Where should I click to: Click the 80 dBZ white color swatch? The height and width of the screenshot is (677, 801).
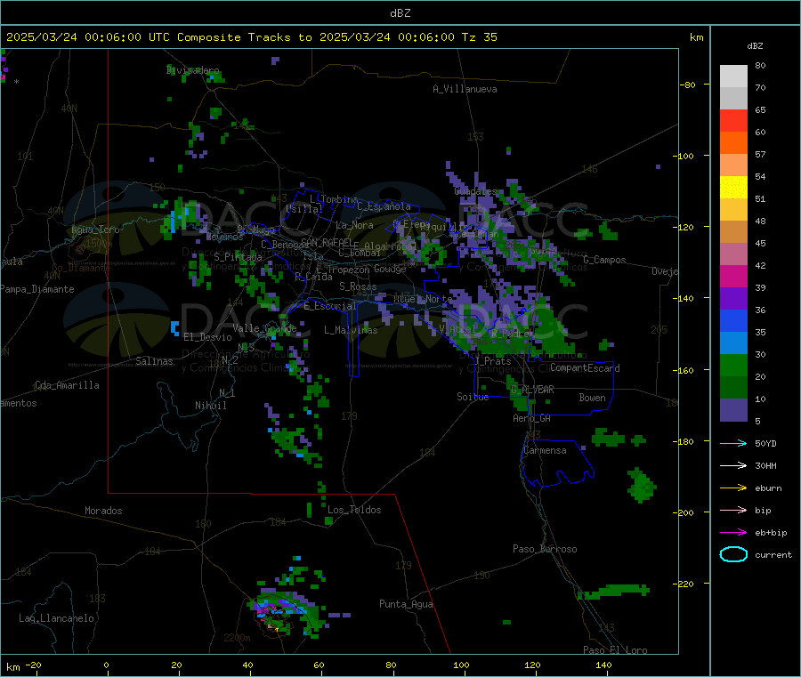pyautogui.click(x=733, y=77)
